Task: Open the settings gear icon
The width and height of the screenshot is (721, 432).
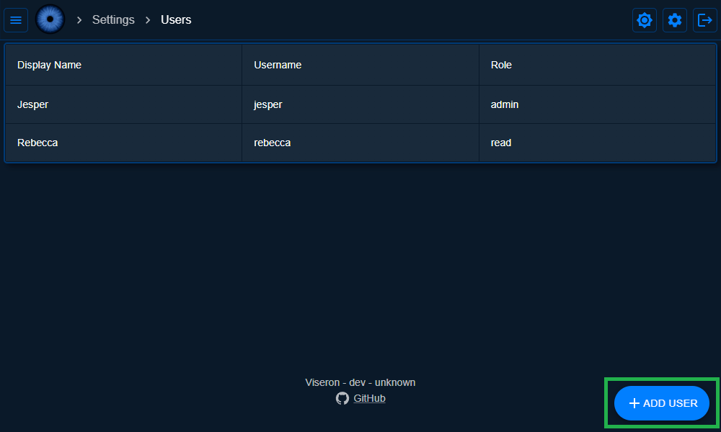Action: tap(675, 20)
